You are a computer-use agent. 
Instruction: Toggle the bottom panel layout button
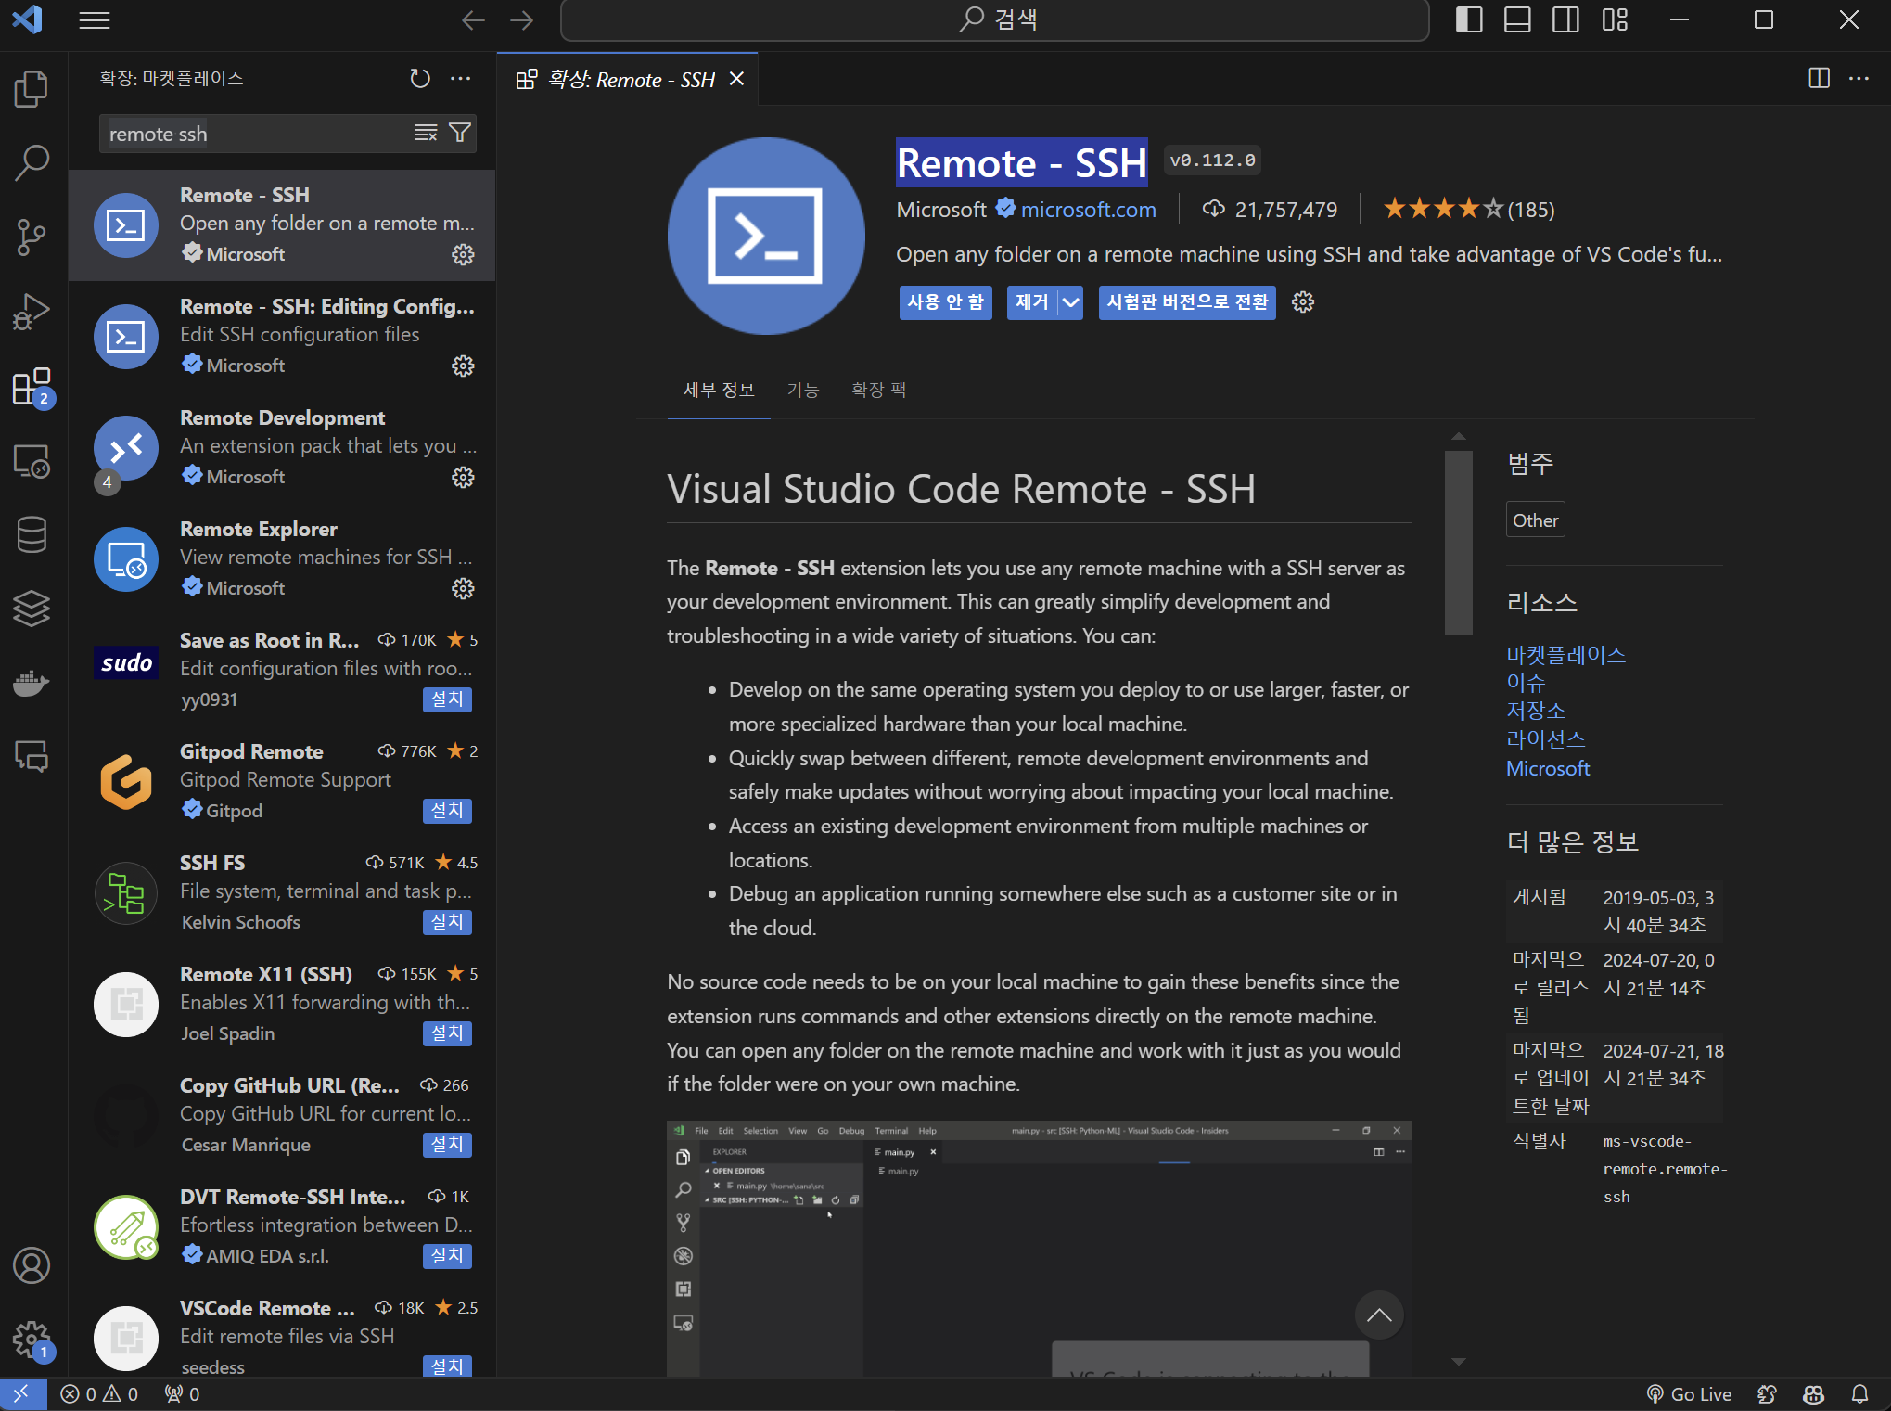(1517, 19)
